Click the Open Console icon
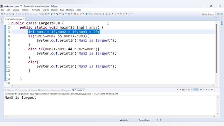Image resolution: width=224 pixels, height=126 pixels. click(209, 90)
